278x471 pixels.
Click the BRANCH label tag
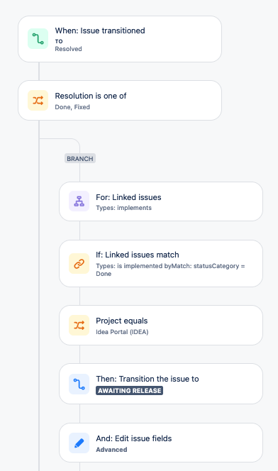click(80, 159)
